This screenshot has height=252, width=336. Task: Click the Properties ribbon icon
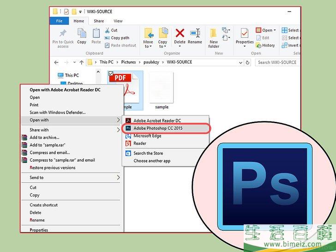(x=244, y=33)
